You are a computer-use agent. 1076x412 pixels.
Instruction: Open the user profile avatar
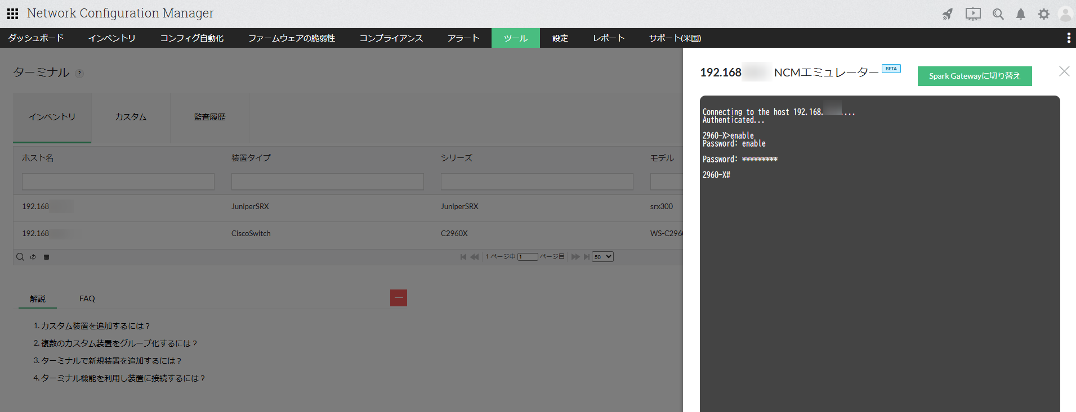click(1065, 14)
